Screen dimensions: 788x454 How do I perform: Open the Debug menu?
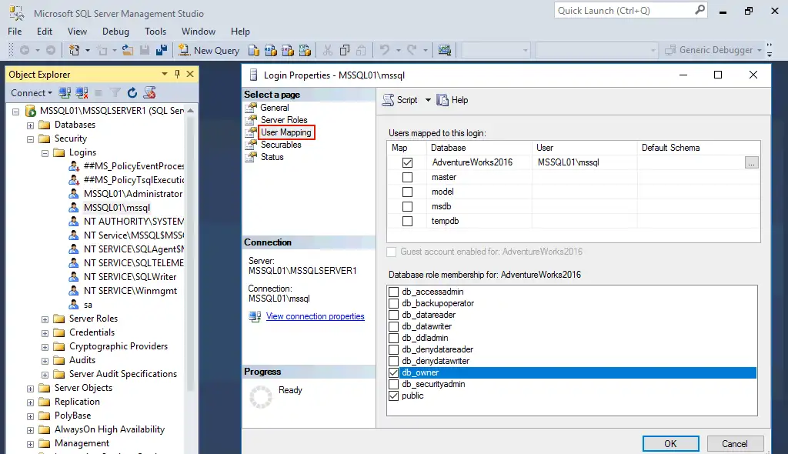pyautogui.click(x=115, y=32)
